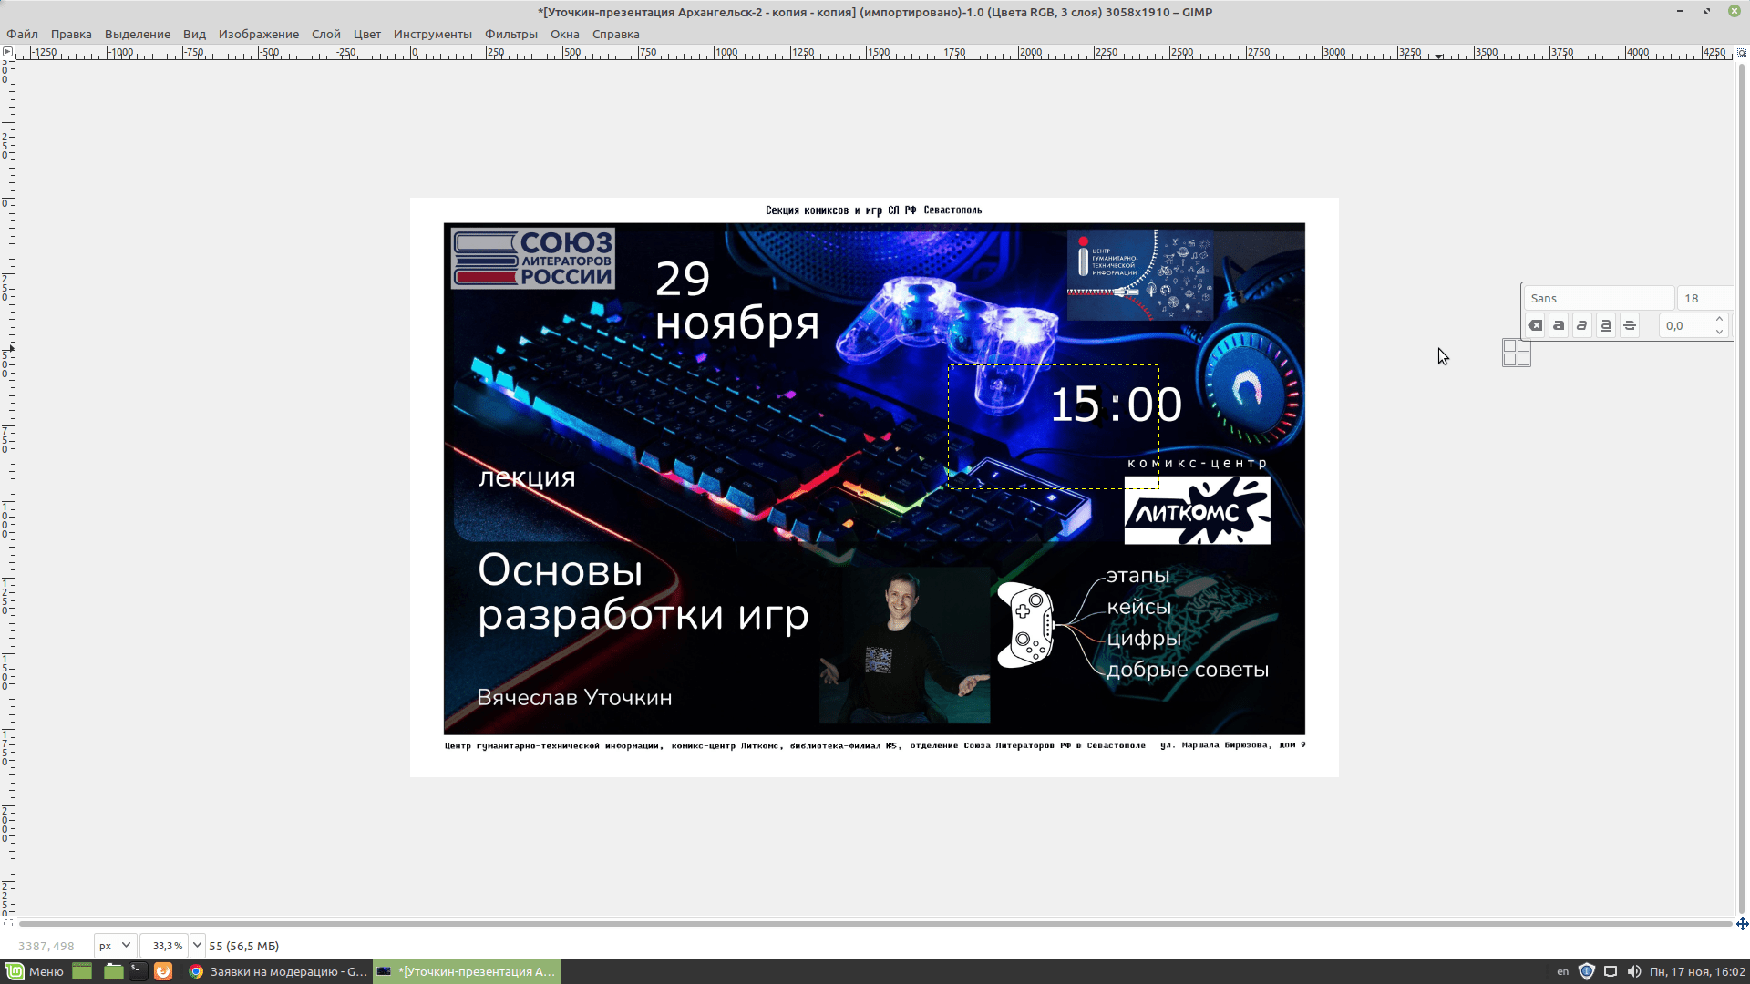Image resolution: width=1750 pixels, height=984 pixels.
Task: Click the navigate image cross-arrow icon
Action: (1742, 924)
